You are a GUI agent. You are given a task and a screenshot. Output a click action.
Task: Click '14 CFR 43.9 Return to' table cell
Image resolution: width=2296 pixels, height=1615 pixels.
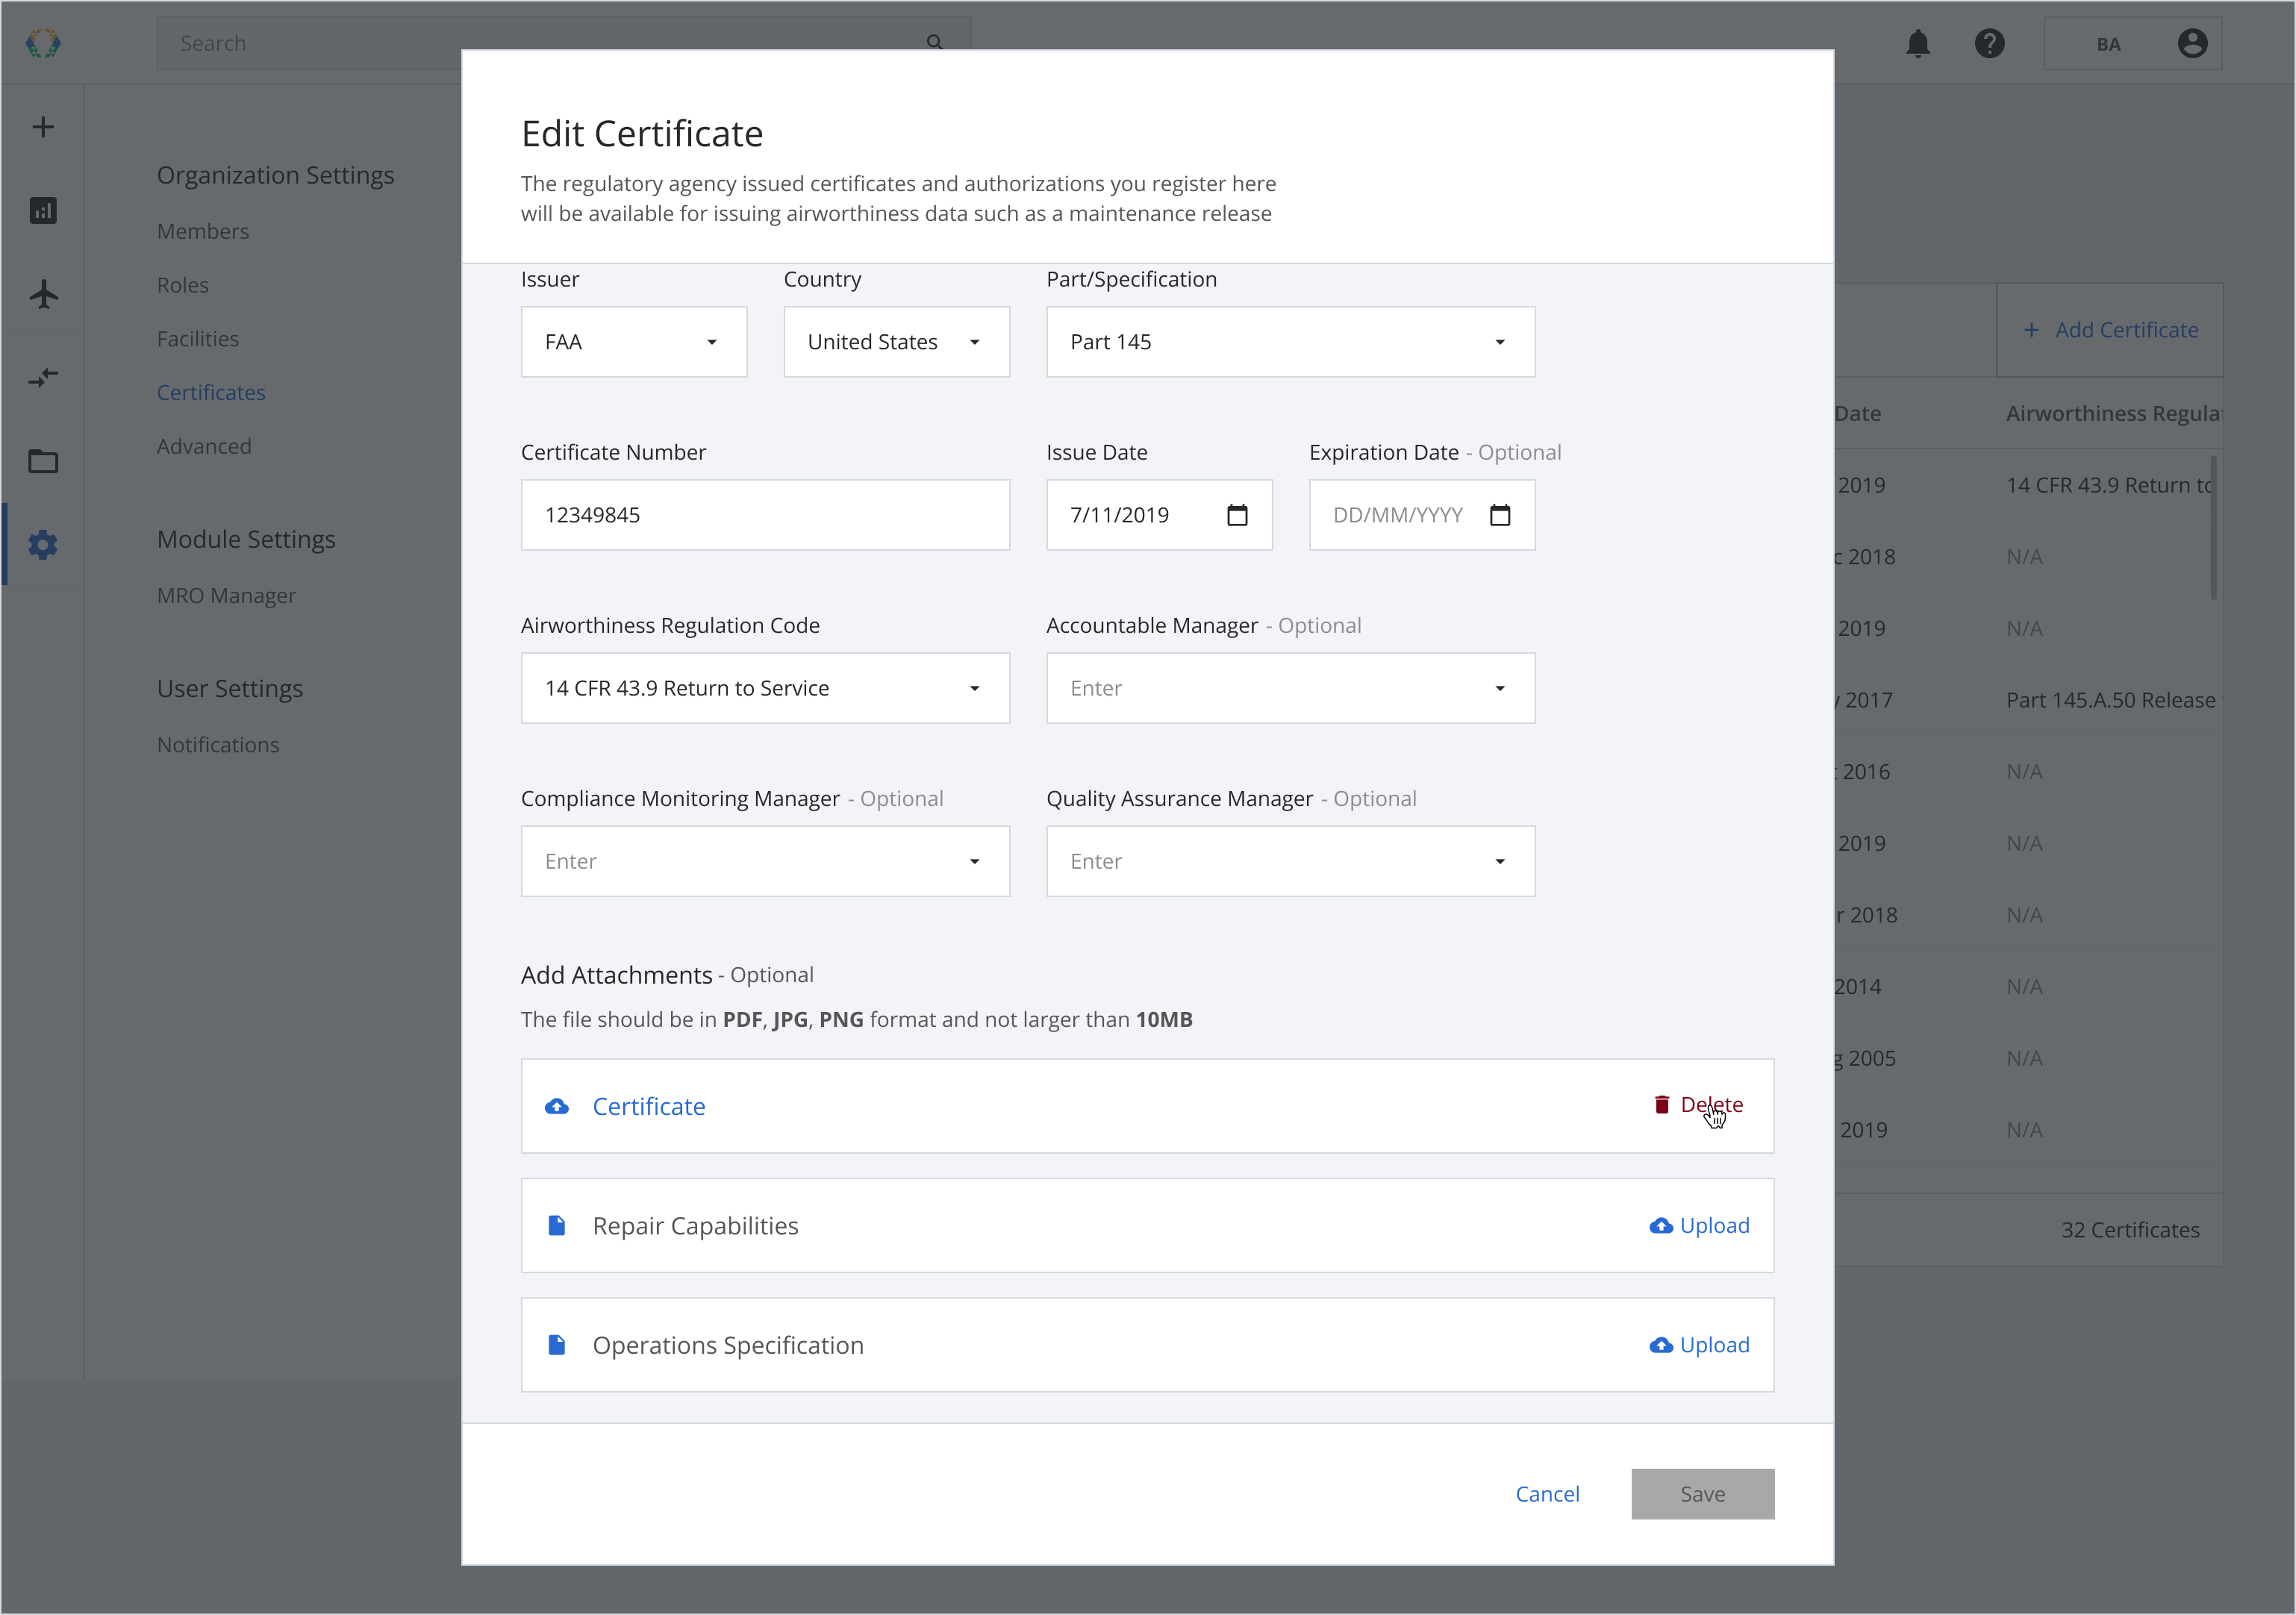[2109, 485]
